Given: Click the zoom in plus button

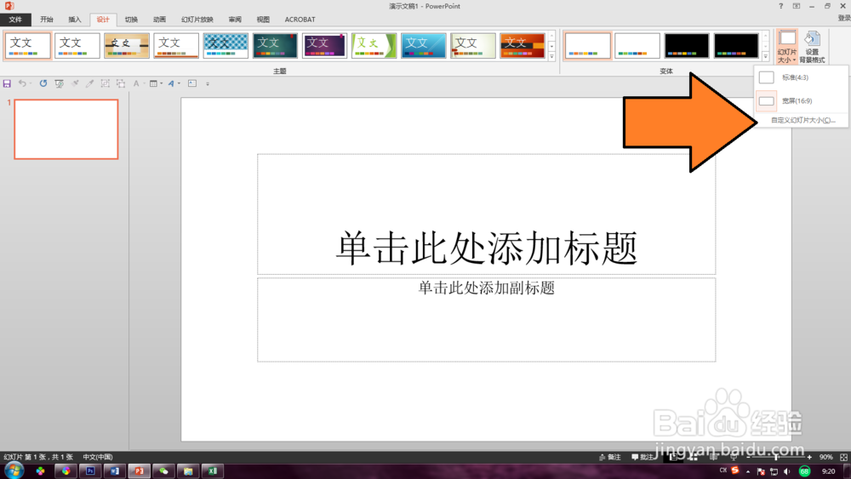Looking at the screenshot, I should click(809, 457).
